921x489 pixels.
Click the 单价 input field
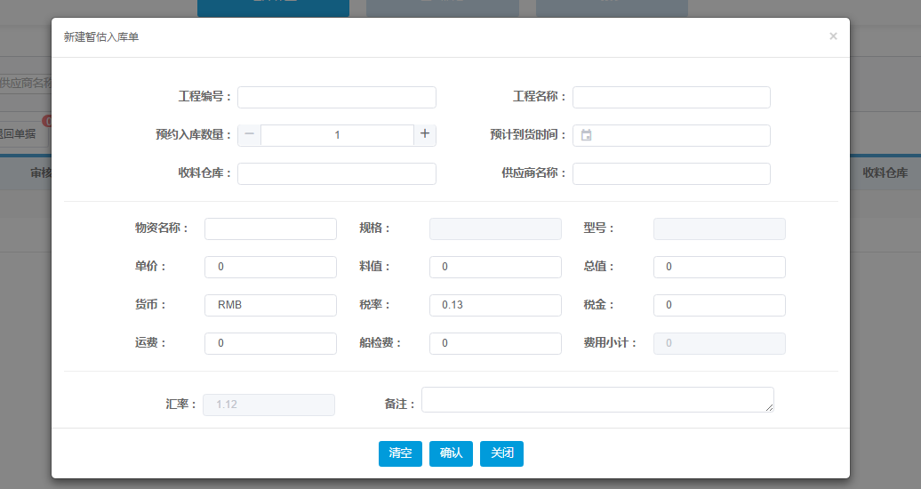click(270, 267)
